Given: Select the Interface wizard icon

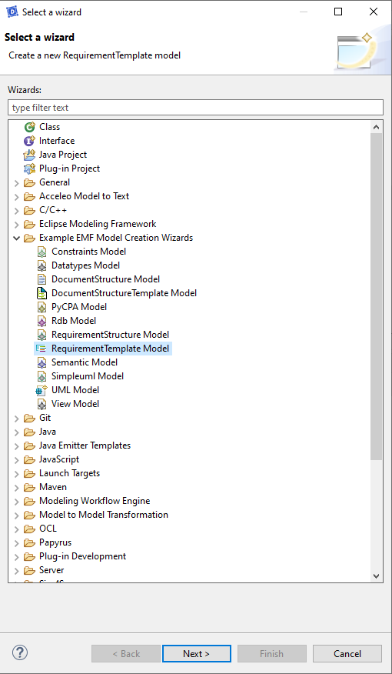Looking at the screenshot, I should tap(29, 141).
